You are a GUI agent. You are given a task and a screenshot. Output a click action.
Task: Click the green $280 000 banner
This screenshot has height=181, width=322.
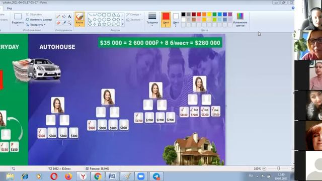pyautogui.click(x=160, y=43)
